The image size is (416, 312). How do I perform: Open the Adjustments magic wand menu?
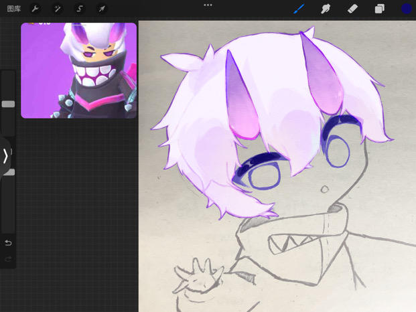pyautogui.click(x=58, y=9)
